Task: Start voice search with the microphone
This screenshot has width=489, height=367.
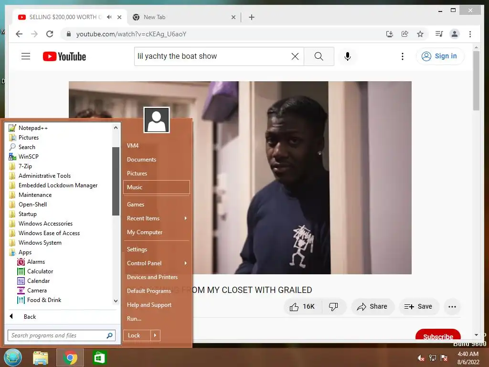Action: 348,56
